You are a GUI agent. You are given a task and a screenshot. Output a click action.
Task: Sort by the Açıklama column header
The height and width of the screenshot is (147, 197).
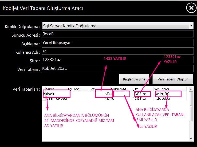78,89
